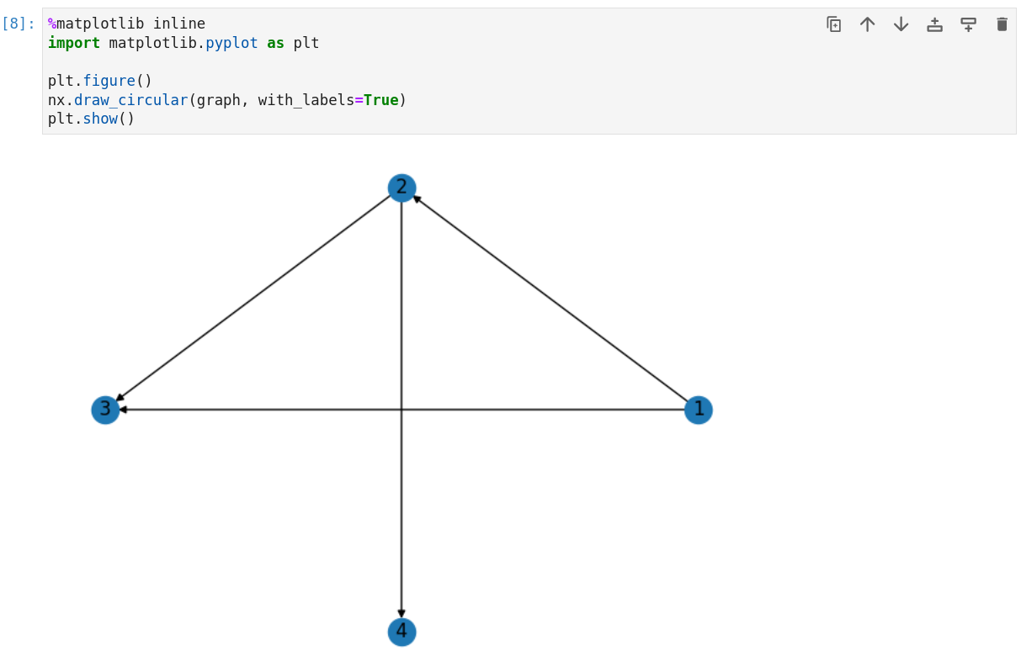1021x651 pixels.
Task: Click node 2 in the graph plot
Action: pos(401,188)
